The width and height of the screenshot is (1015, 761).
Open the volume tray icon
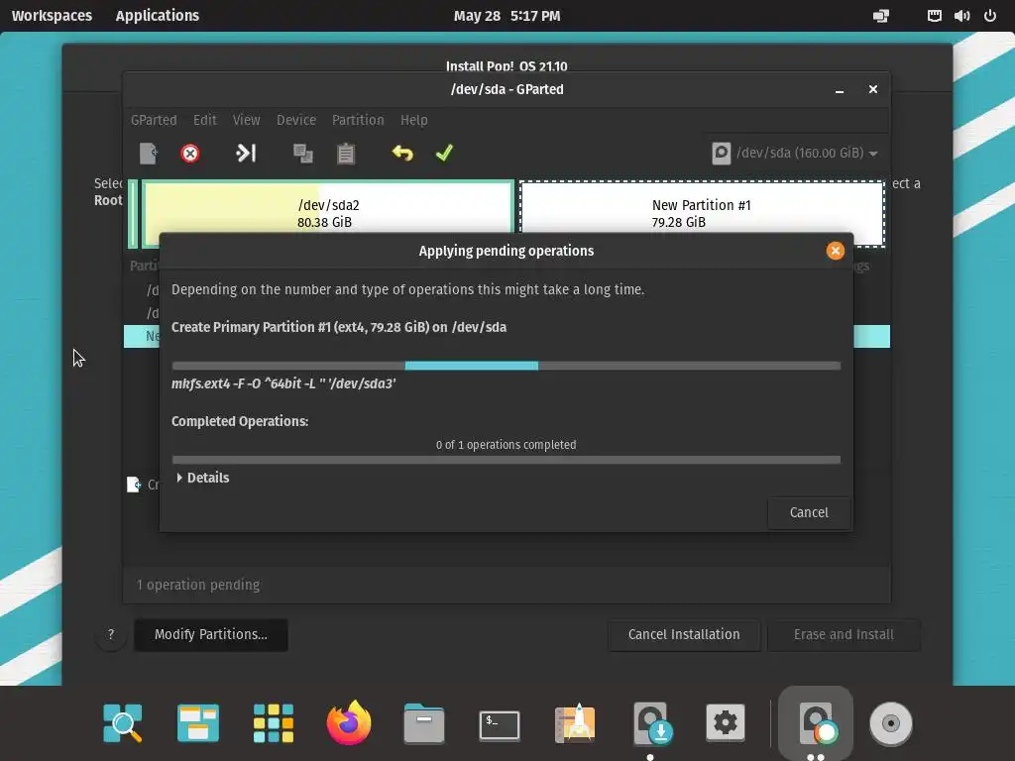[961, 16]
